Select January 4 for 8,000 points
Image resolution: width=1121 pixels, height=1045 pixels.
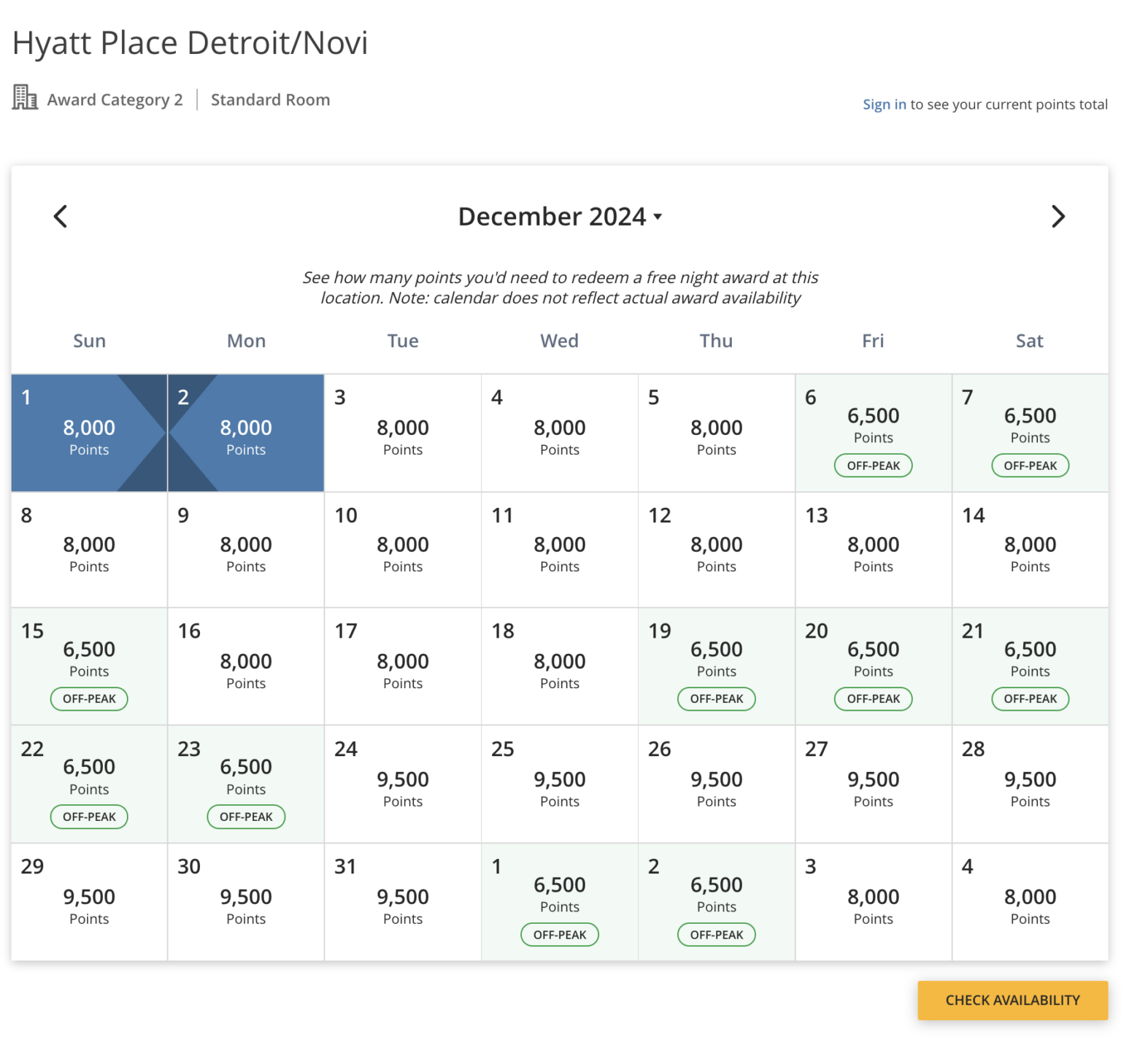(x=1030, y=902)
